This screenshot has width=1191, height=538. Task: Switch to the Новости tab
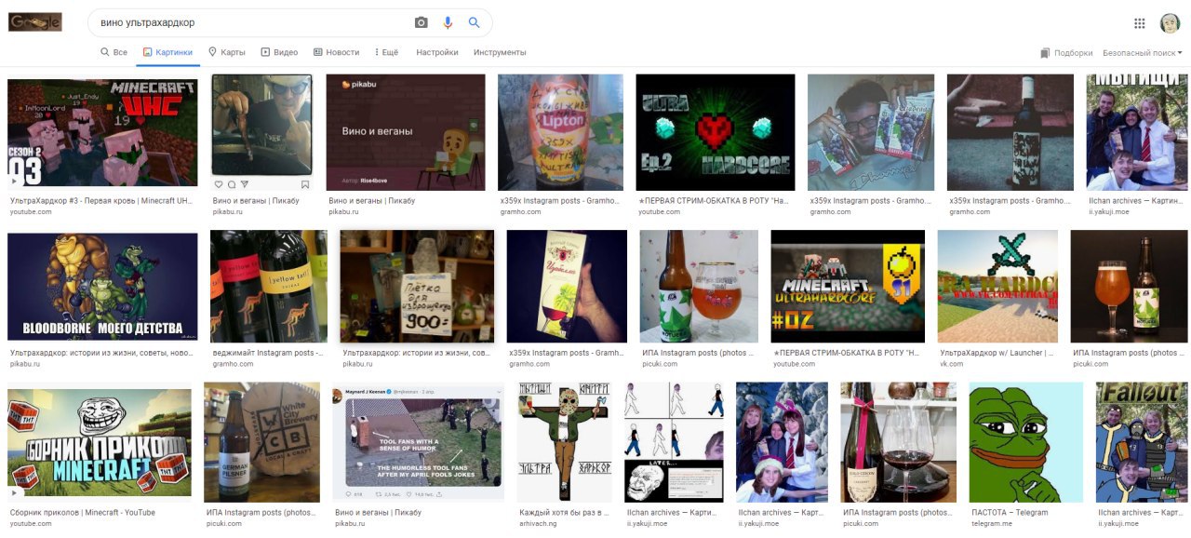coord(336,52)
